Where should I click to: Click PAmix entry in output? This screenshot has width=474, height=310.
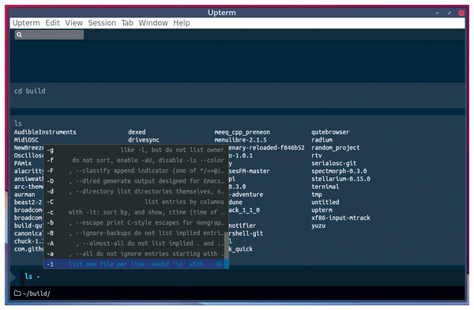[x=23, y=164]
